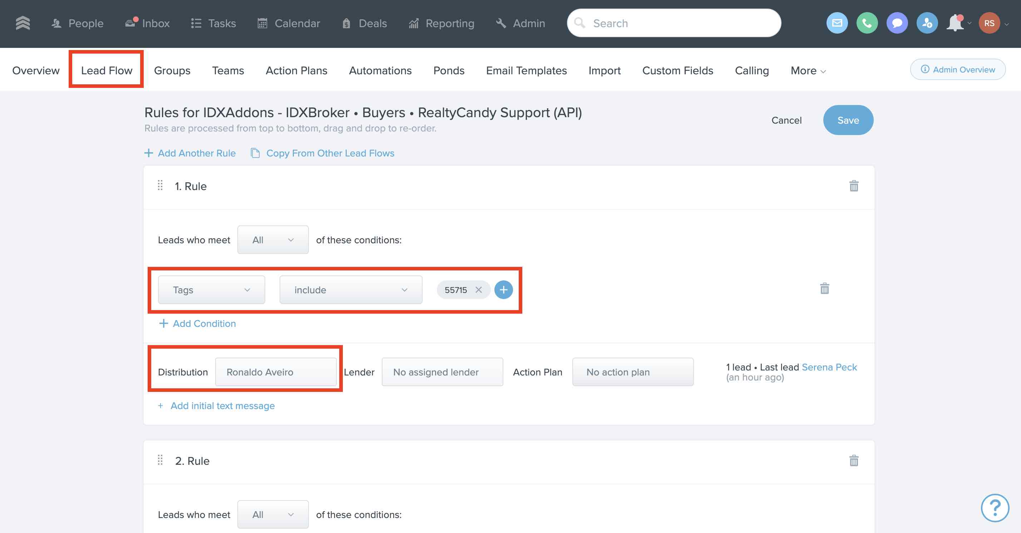This screenshot has height=533, width=1021.
Task: Open the include operator dropdown
Action: [x=350, y=290]
